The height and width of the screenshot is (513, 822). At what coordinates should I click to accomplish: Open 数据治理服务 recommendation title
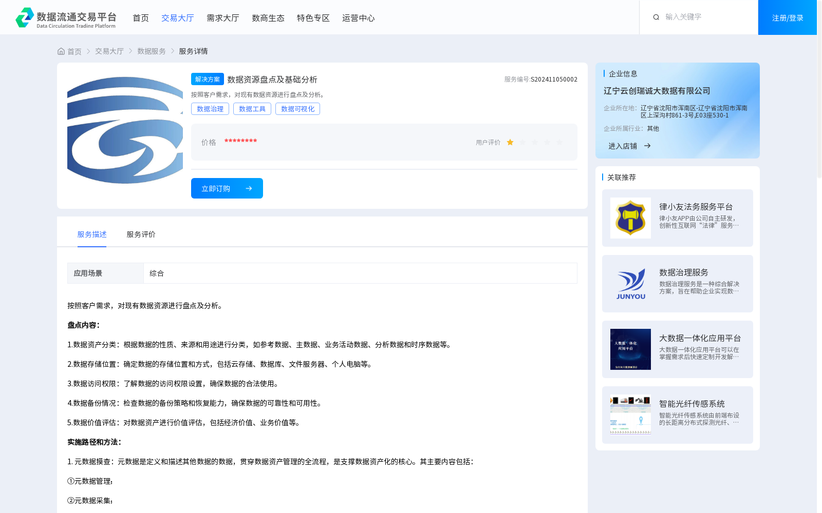pos(684,272)
